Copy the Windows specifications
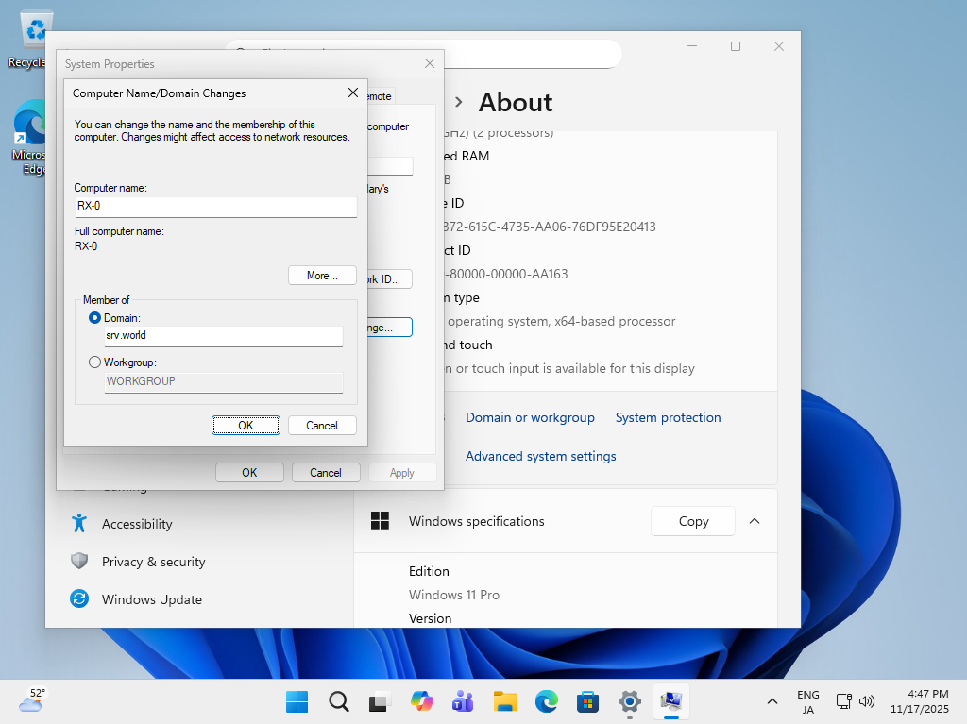The width and height of the screenshot is (967, 724). tap(693, 521)
